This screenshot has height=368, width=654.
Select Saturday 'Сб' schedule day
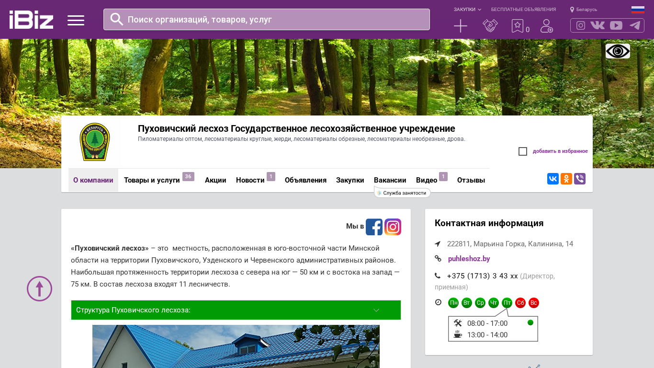pos(520,303)
